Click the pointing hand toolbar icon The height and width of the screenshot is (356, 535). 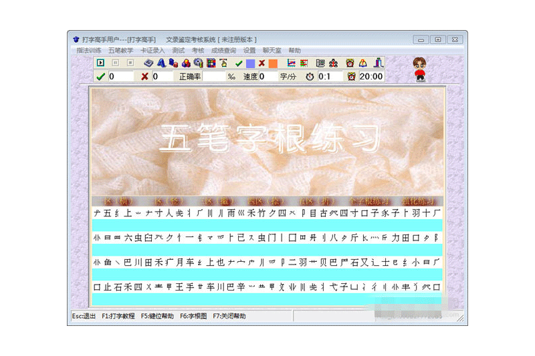(x=223, y=63)
